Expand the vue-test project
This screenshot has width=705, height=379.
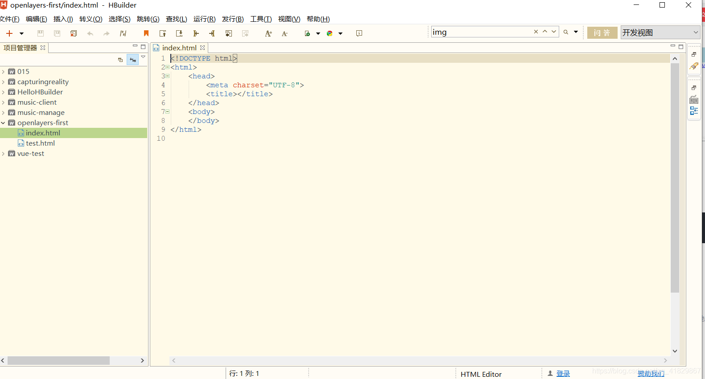[3, 154]
